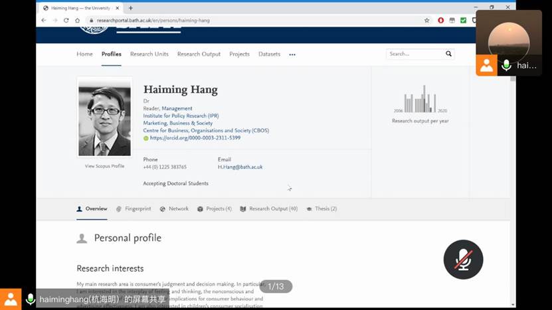
Task: Click the research output per year chart
Action: coord(420,100)
